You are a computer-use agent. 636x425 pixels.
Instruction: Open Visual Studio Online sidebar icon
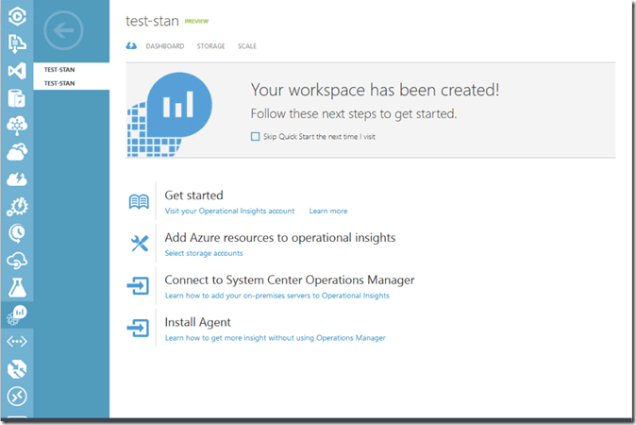coord(17,70)
